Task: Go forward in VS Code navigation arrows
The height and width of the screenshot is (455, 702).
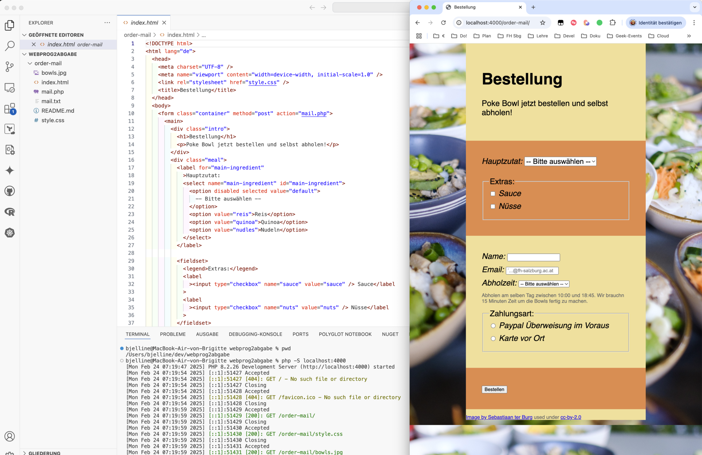Action: pos(323,8)
